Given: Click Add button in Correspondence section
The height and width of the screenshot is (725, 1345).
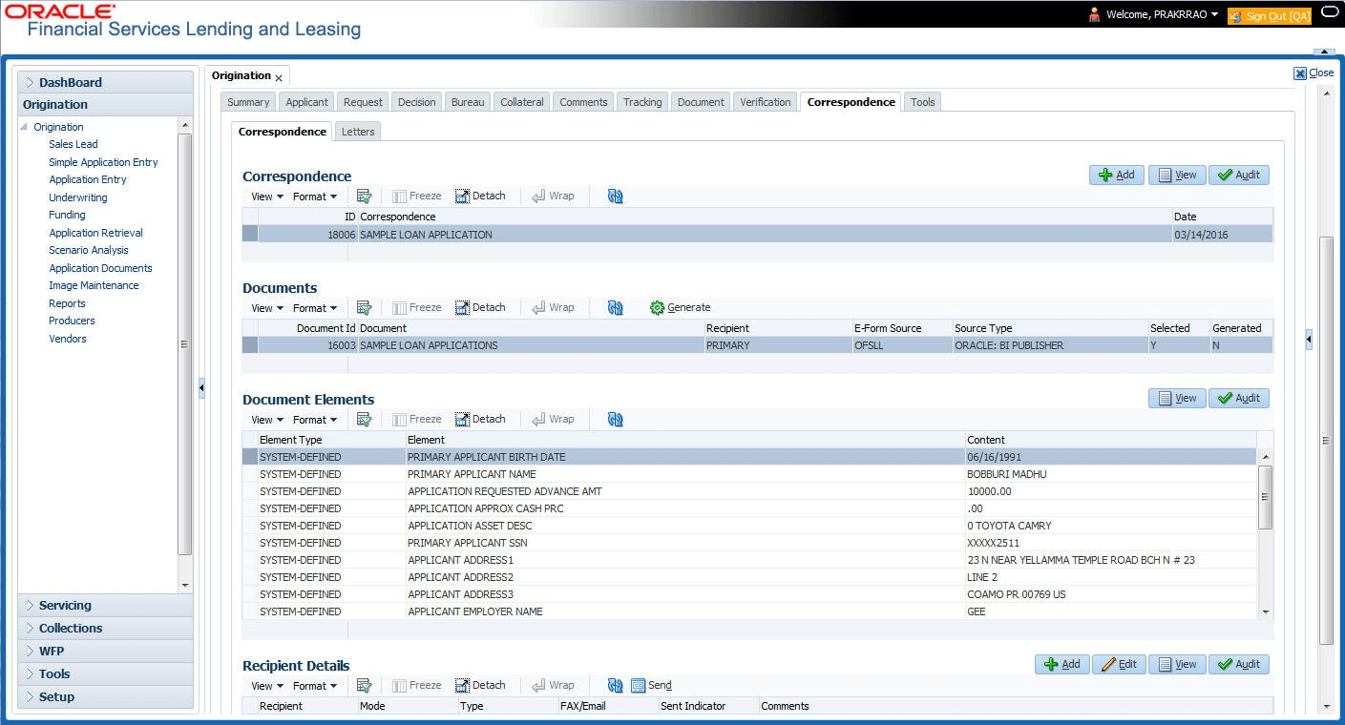Looking at the screenshot, I should point(1117,175).
